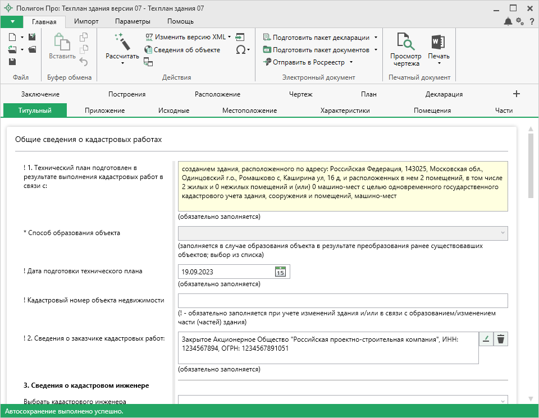
Task: Click Сведения об объекте button
Action: (182, 50)
